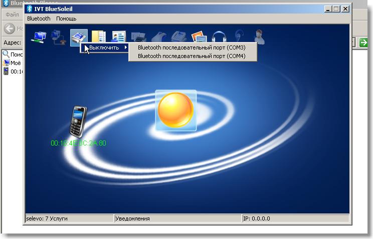Open the File Transfer folders icon

point(99,37)
